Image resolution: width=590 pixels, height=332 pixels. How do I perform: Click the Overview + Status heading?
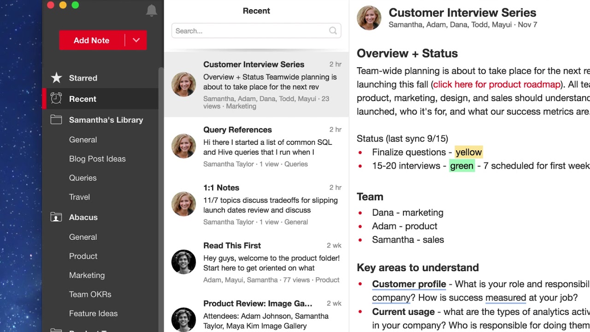(x=407, y=53)
